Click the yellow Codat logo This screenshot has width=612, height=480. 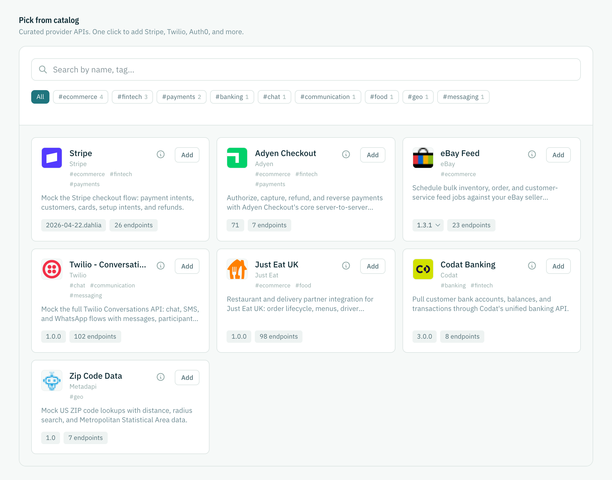click(423, 269)
